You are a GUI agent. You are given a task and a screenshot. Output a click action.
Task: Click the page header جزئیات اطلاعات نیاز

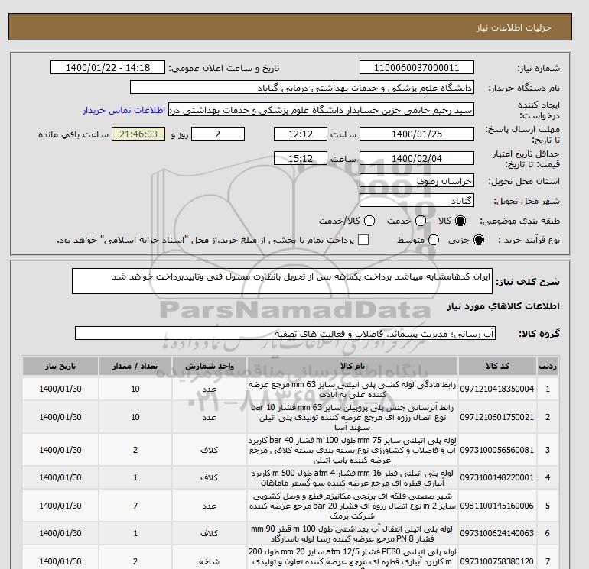pos(513,28)
